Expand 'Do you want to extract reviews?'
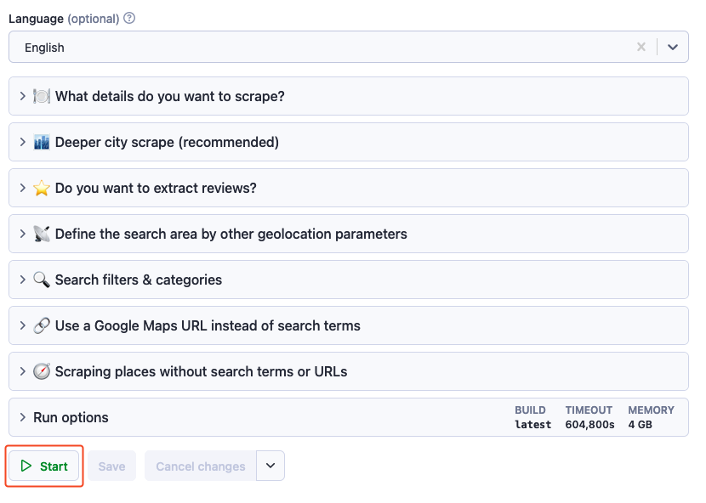 [156, 188]
